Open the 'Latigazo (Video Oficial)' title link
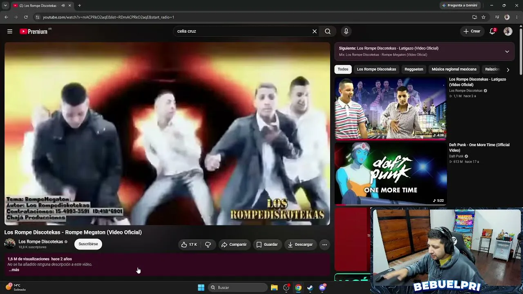523x294 pixels. click(477, 82)
